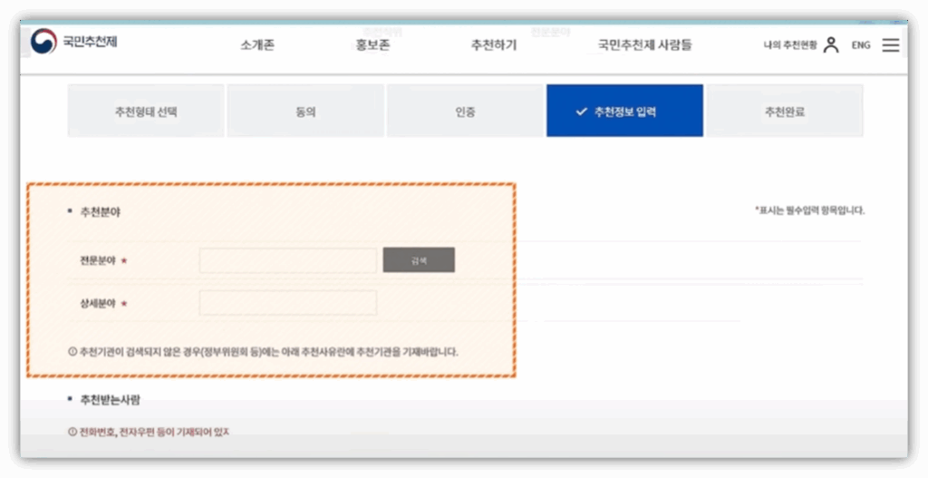Click the 추천분야 section heading
928x478 pixels.
(x=100, y=212)
